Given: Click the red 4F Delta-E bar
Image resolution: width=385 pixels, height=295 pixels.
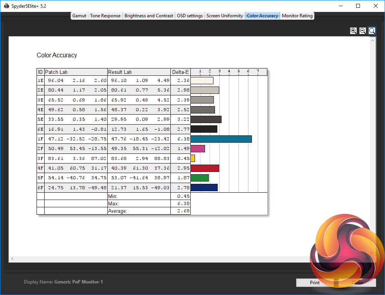Looking at the screenshot, I should point(205,168).
